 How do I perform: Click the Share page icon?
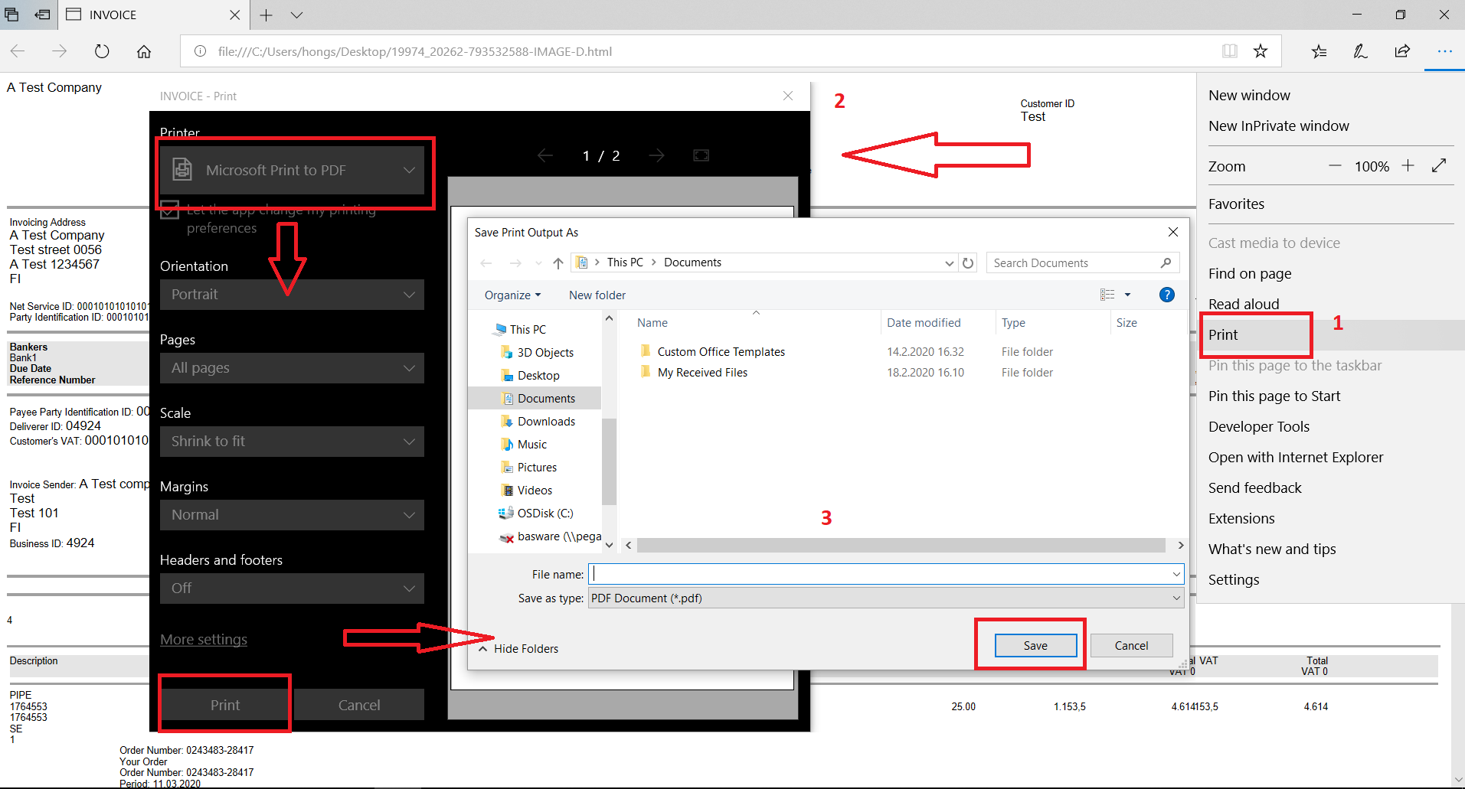pos(1402,51)
